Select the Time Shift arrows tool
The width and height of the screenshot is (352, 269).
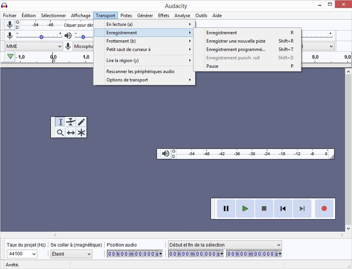71,132
